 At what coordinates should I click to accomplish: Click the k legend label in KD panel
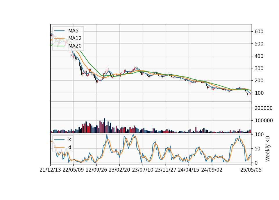pyautogui.click(x=69, y=139)
